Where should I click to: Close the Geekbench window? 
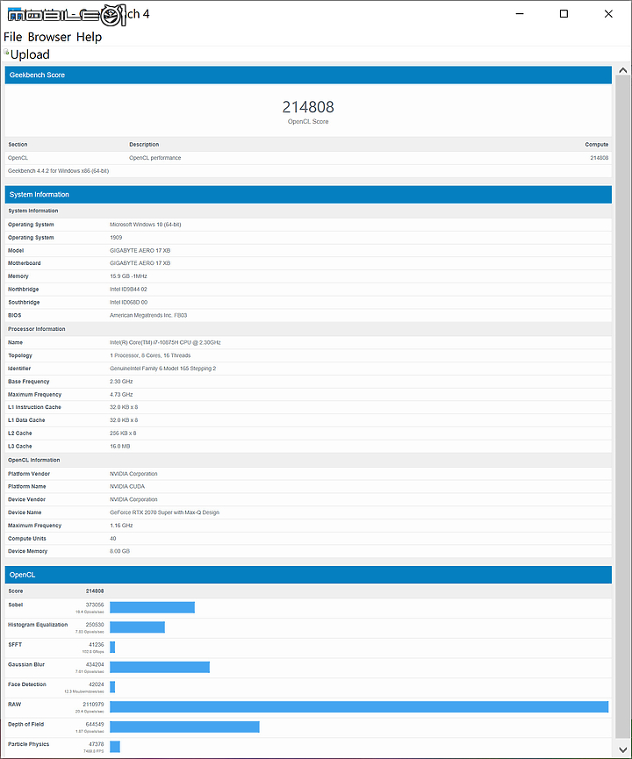[x=608, y=14]
